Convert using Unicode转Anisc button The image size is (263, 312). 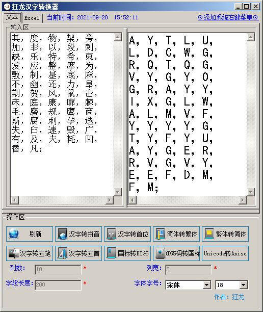click(x=225, y=253)
